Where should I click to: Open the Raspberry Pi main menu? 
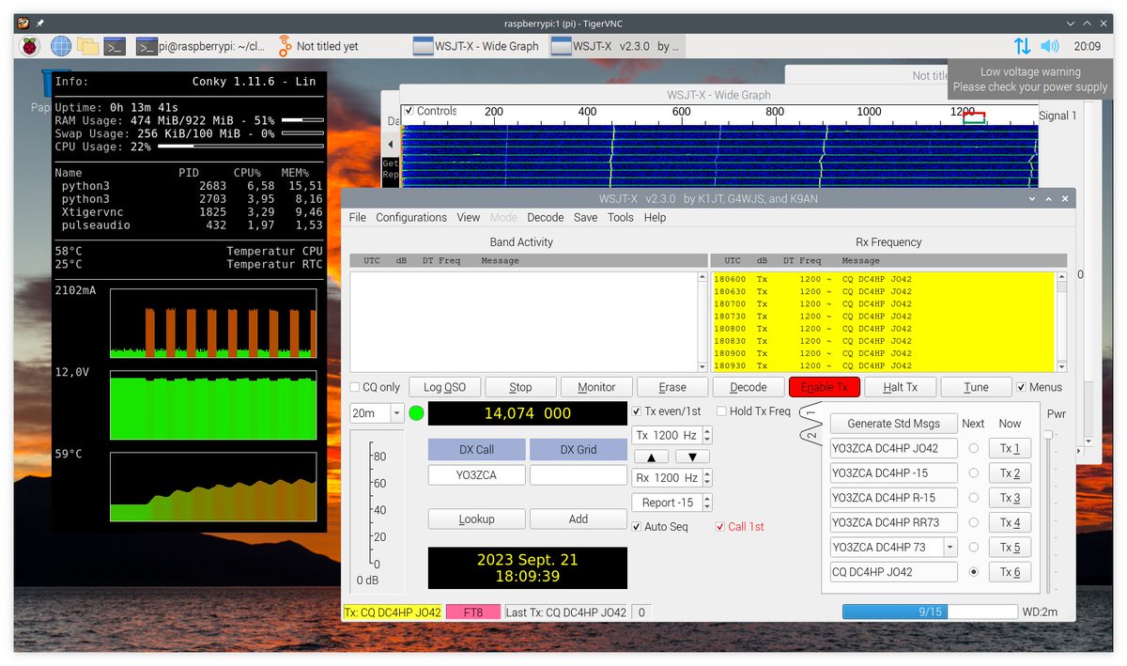click(30, 46)
